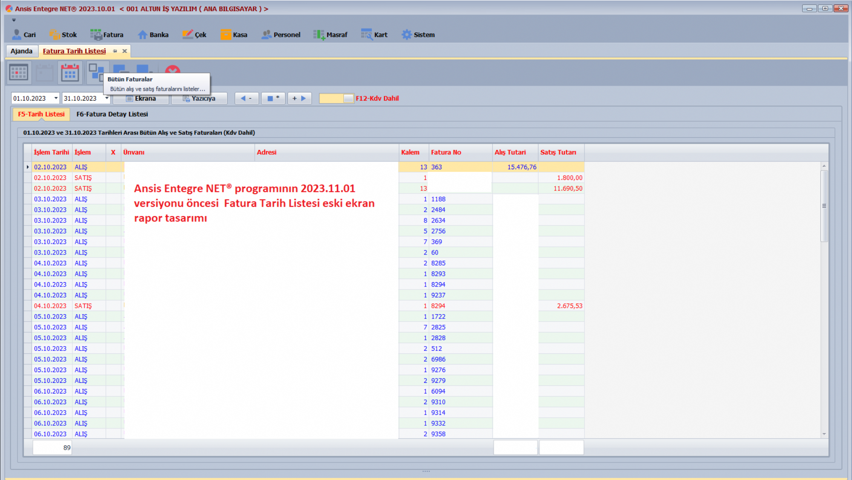Image resolution: width=852 pixels, height=480 pixels.
Task: Click the Satış Tutarı total field at footer
Action: [x=561, y=448]
